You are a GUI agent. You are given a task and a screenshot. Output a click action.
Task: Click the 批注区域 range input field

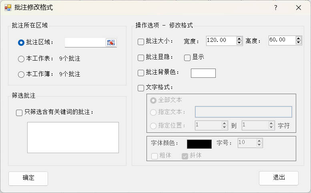[85, 43]
